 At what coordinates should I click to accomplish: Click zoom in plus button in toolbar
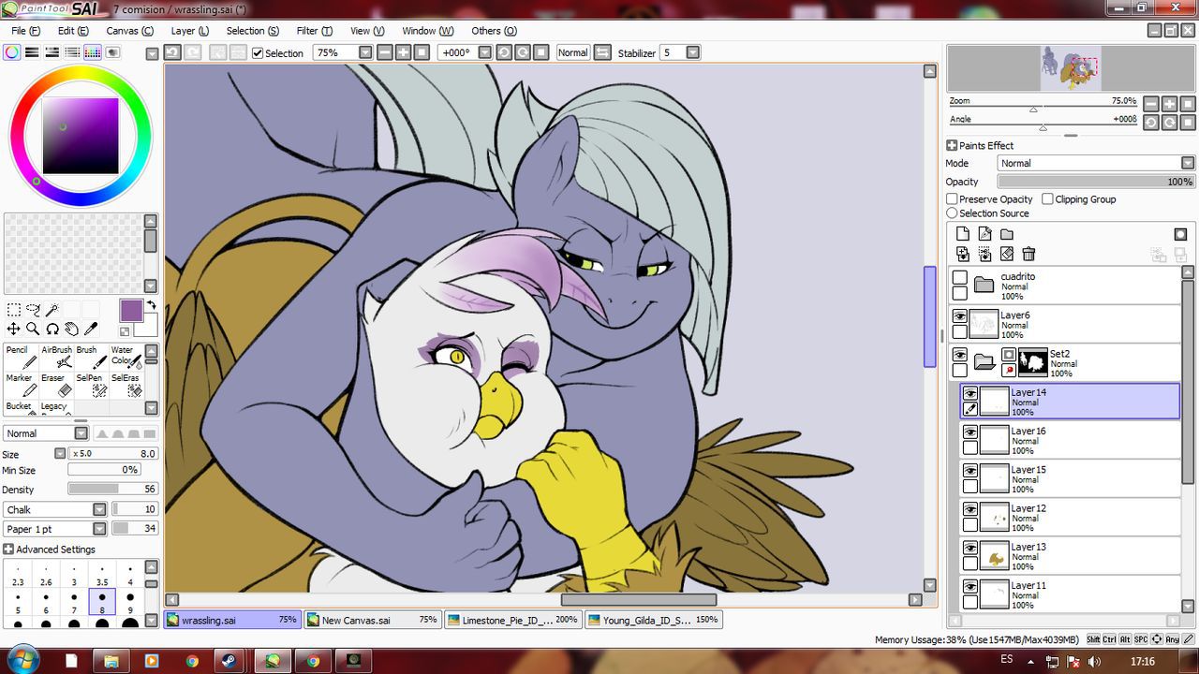click(404, 52)
